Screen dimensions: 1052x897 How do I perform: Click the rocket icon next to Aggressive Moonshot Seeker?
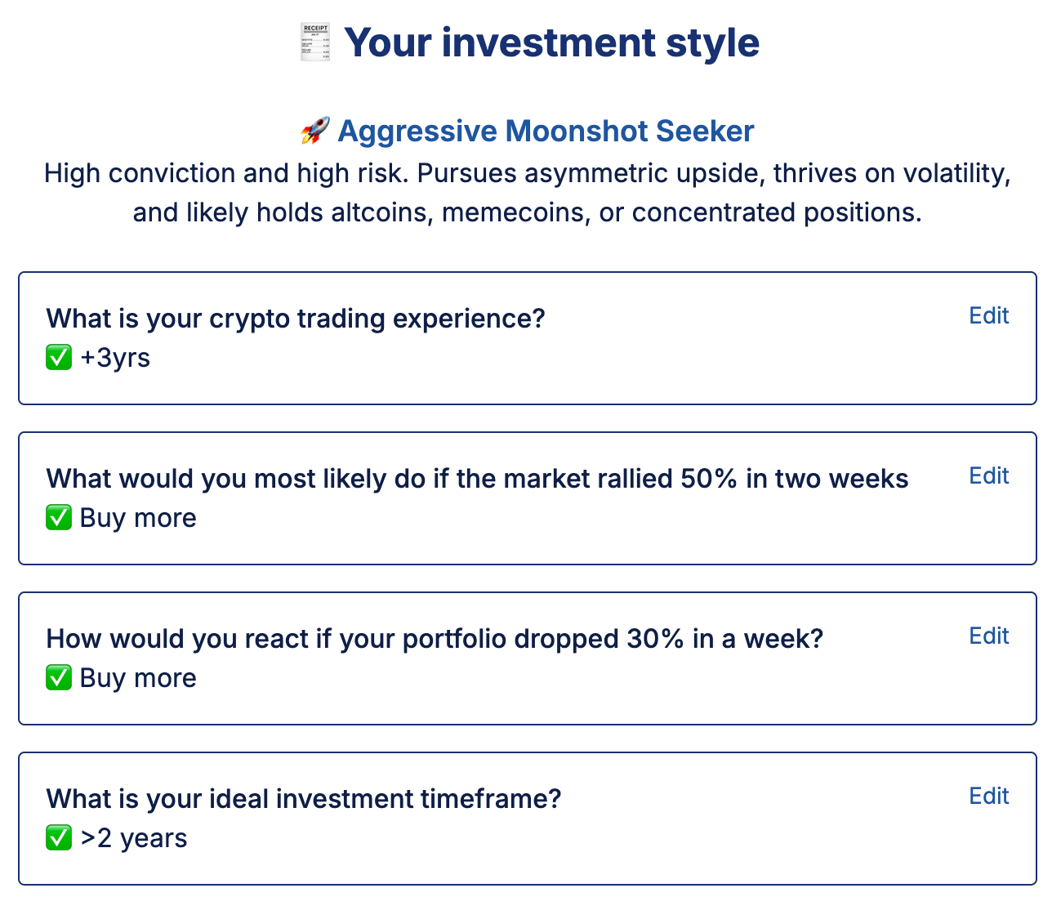[x=315, y=131]
